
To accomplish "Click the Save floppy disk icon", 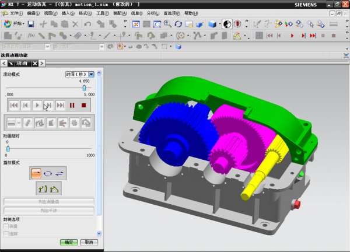I will tap(31, 24).
